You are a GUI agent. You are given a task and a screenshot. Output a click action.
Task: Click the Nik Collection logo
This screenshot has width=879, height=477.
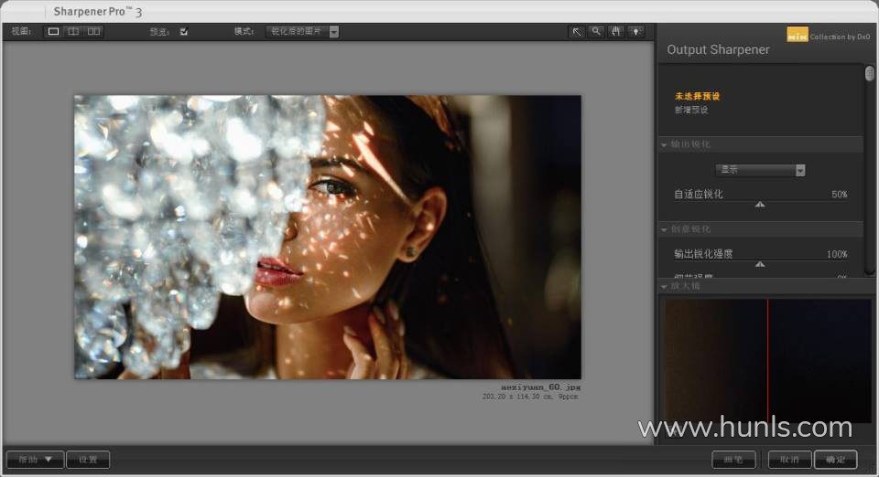click(798, 35)
